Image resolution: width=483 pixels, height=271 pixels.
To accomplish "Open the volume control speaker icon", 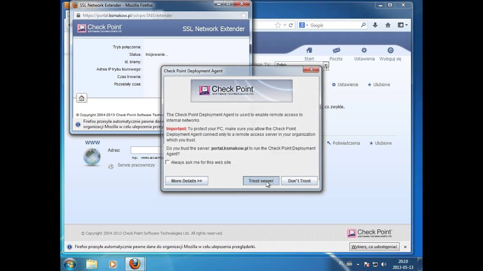I will 383,264.
